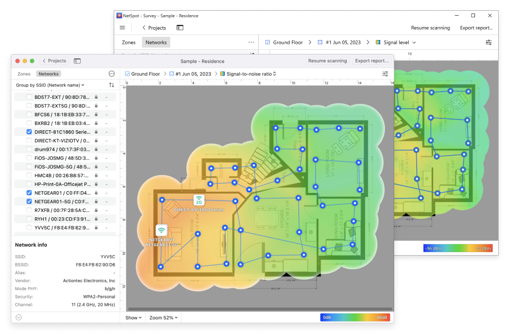The image size is (509, 334).
Task: Click DIRECT-81C1860 Series 2G access point icon
Action: click(199, 200)
